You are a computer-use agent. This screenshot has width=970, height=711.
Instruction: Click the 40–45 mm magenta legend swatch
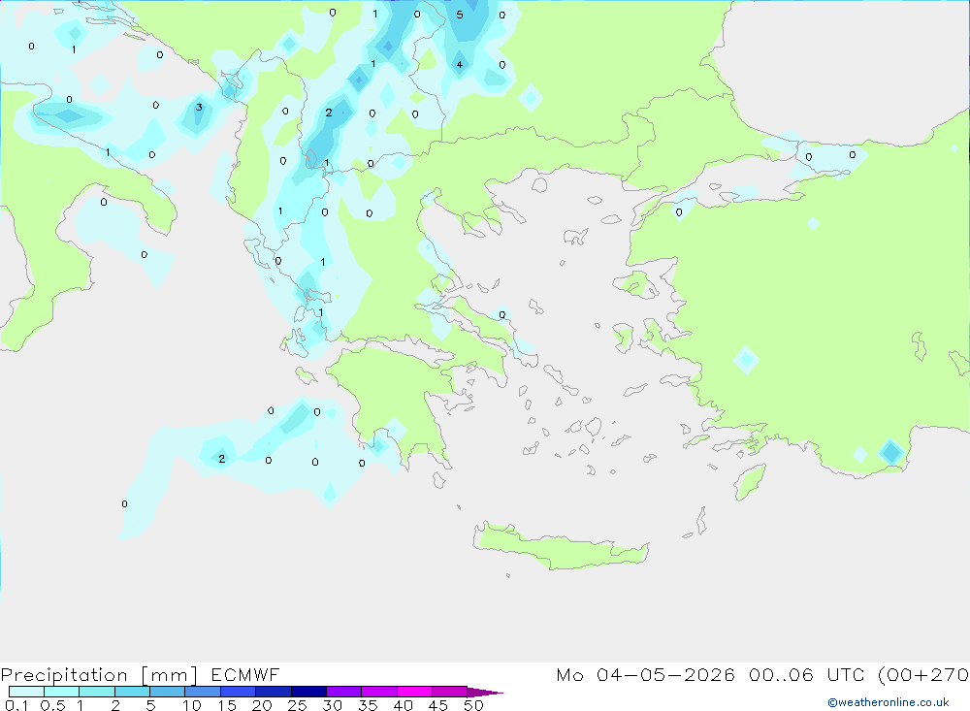[414, 692]
